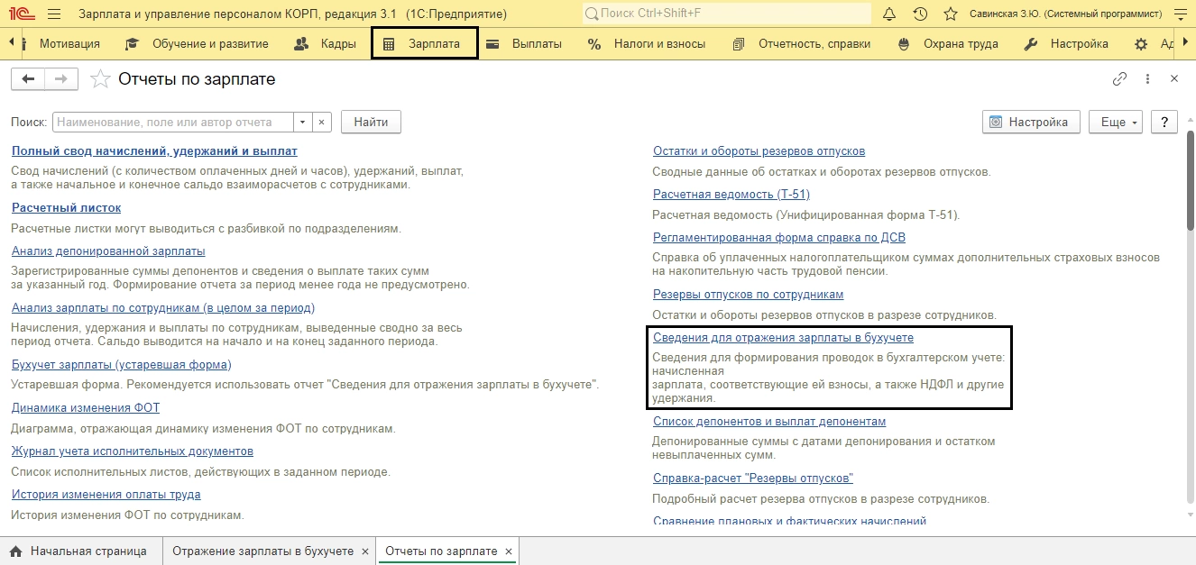Clear the search field with x button
The width and height of the screenshot is (1196, 565).
[x=323, y=122]
